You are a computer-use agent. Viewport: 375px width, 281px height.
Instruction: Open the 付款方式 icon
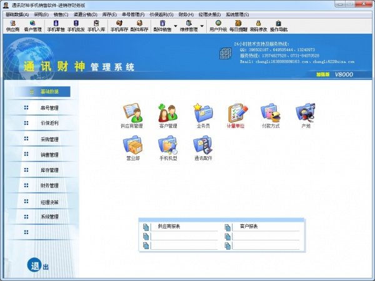click(271, 116)
